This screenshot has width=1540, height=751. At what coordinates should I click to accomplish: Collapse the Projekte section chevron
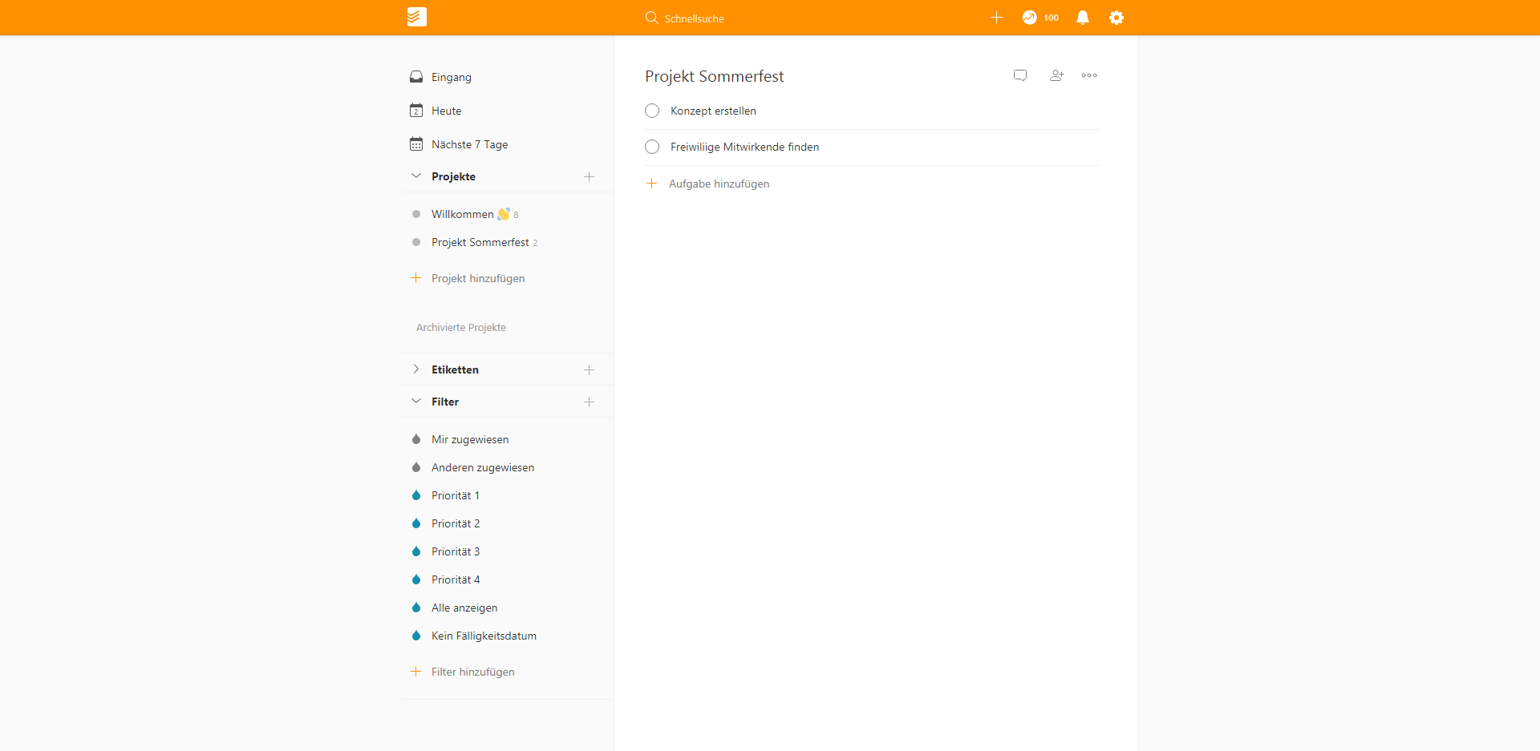[x=415, y=176]
